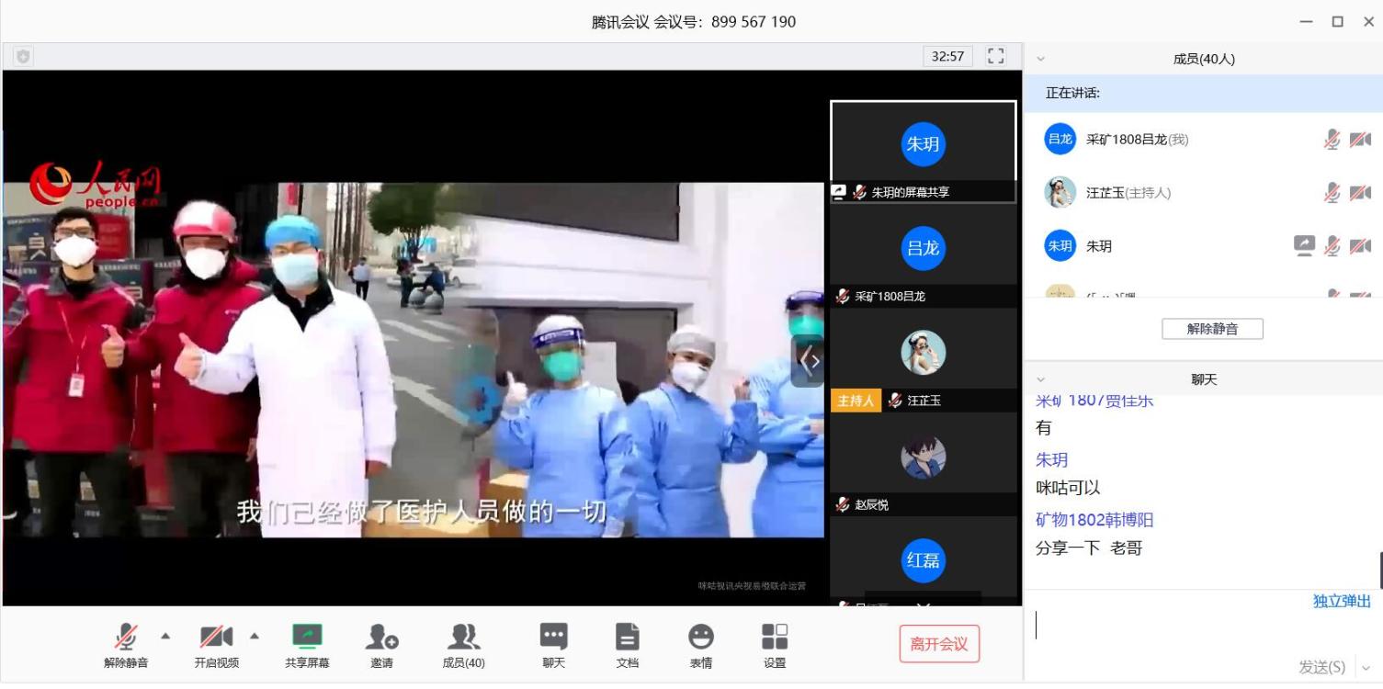Open the 设置 settings icon

(x=775, y=637)
